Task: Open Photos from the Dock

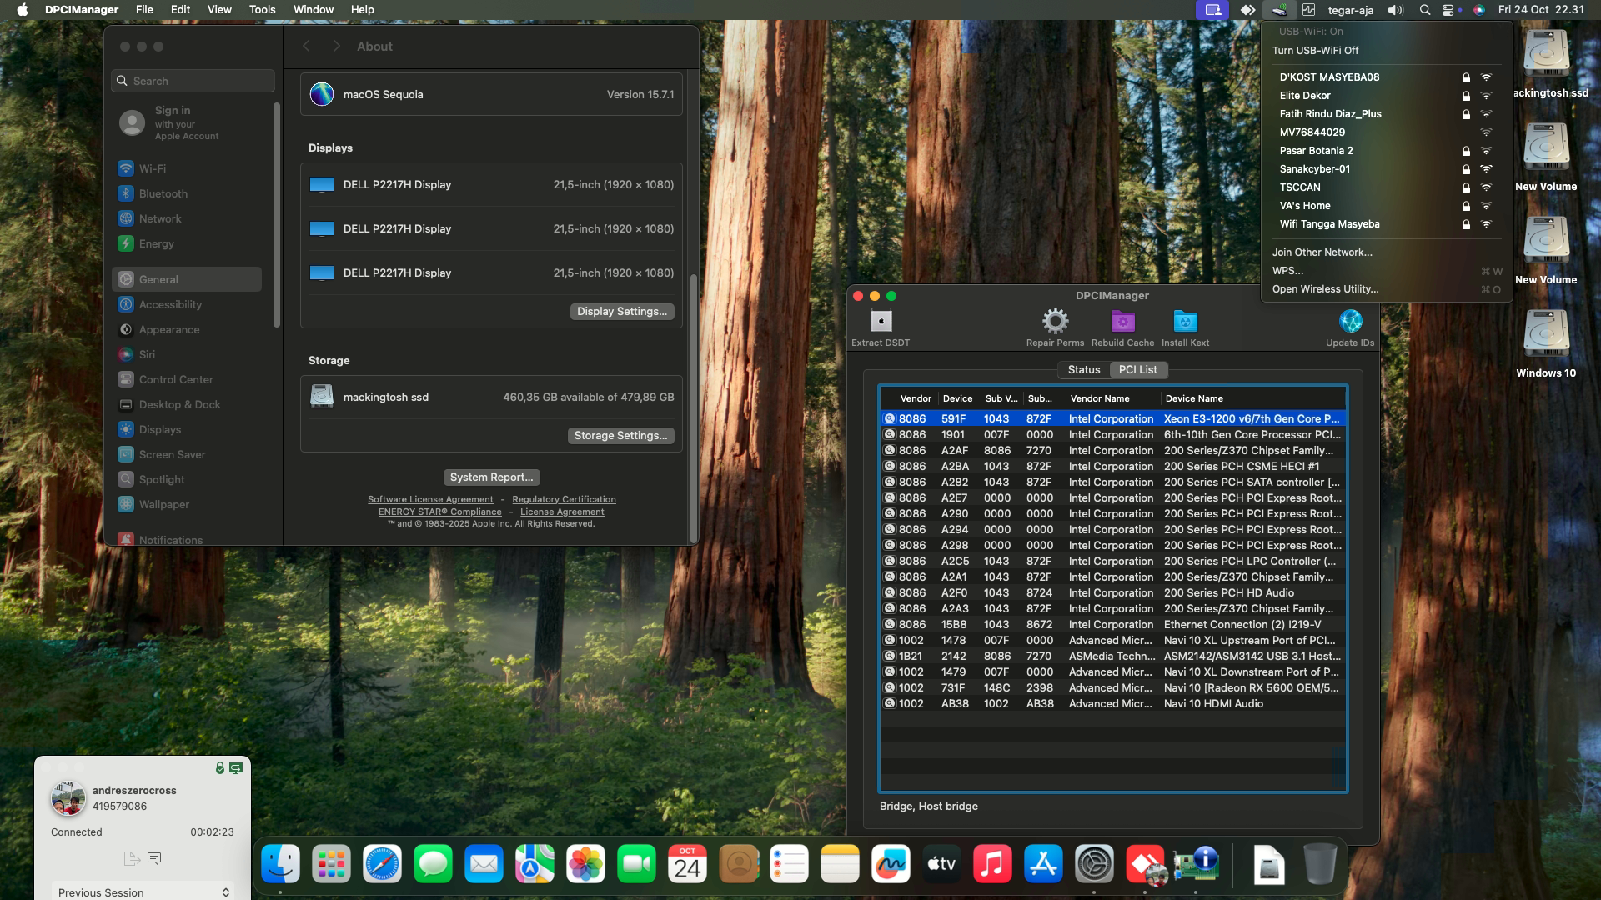Action: [x=585, y=864]
